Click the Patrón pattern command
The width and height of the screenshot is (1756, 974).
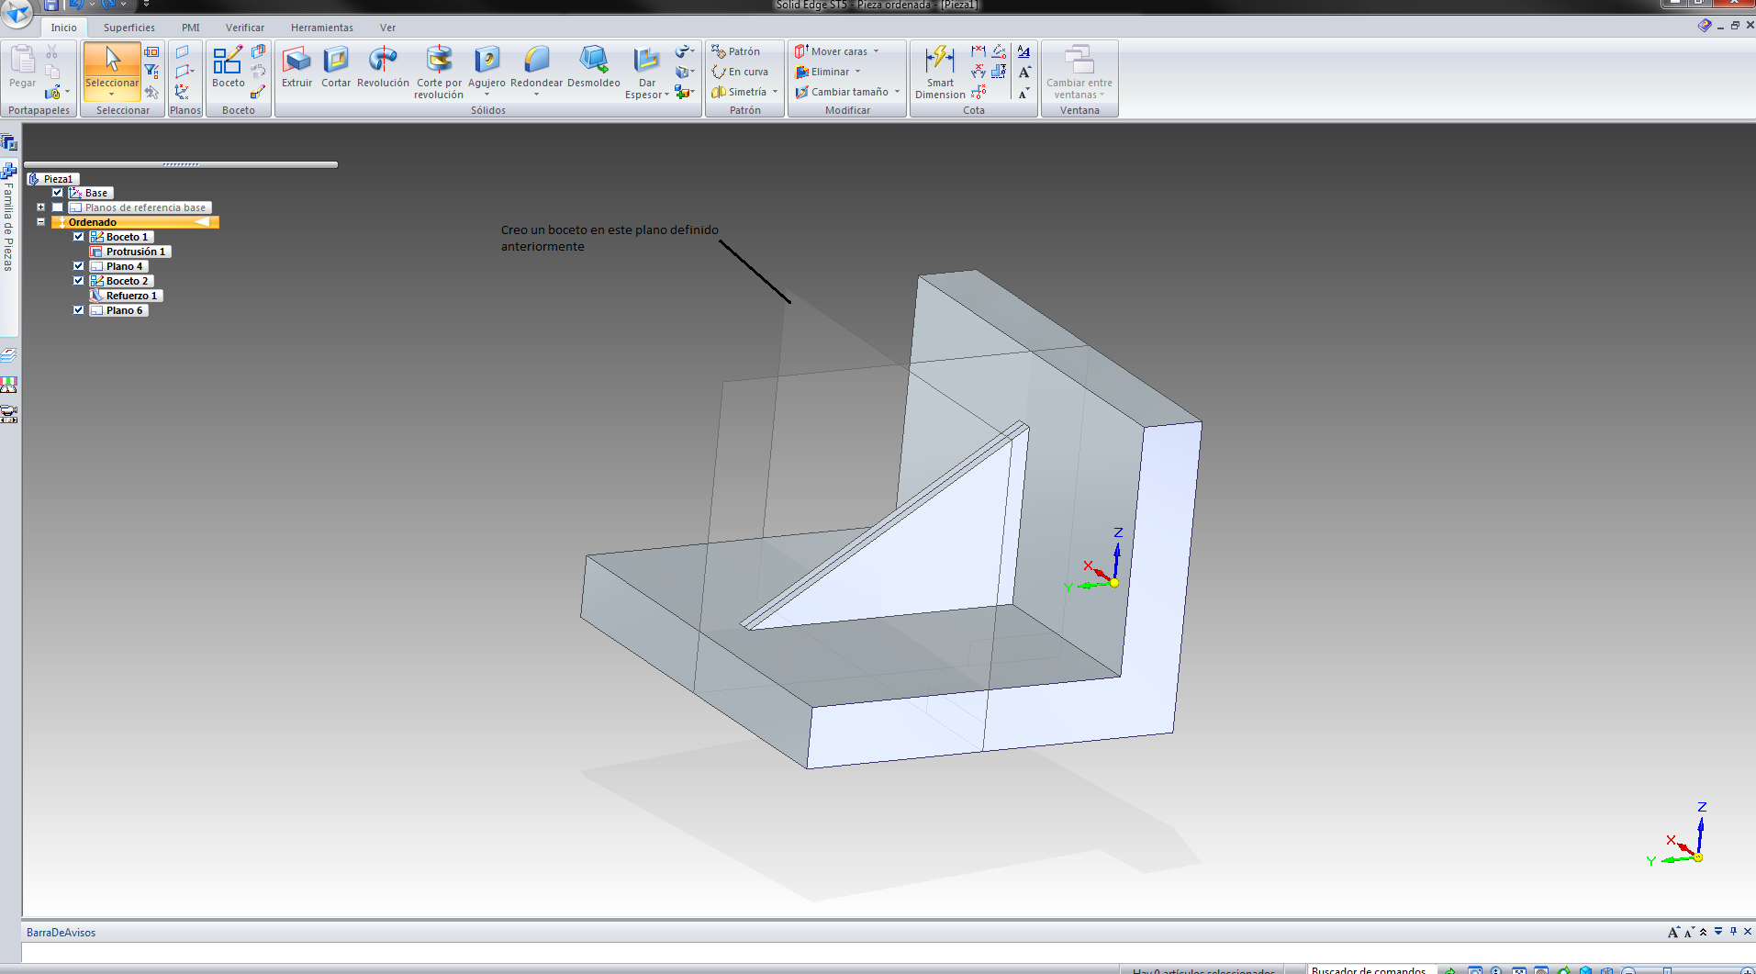[736, 51]
